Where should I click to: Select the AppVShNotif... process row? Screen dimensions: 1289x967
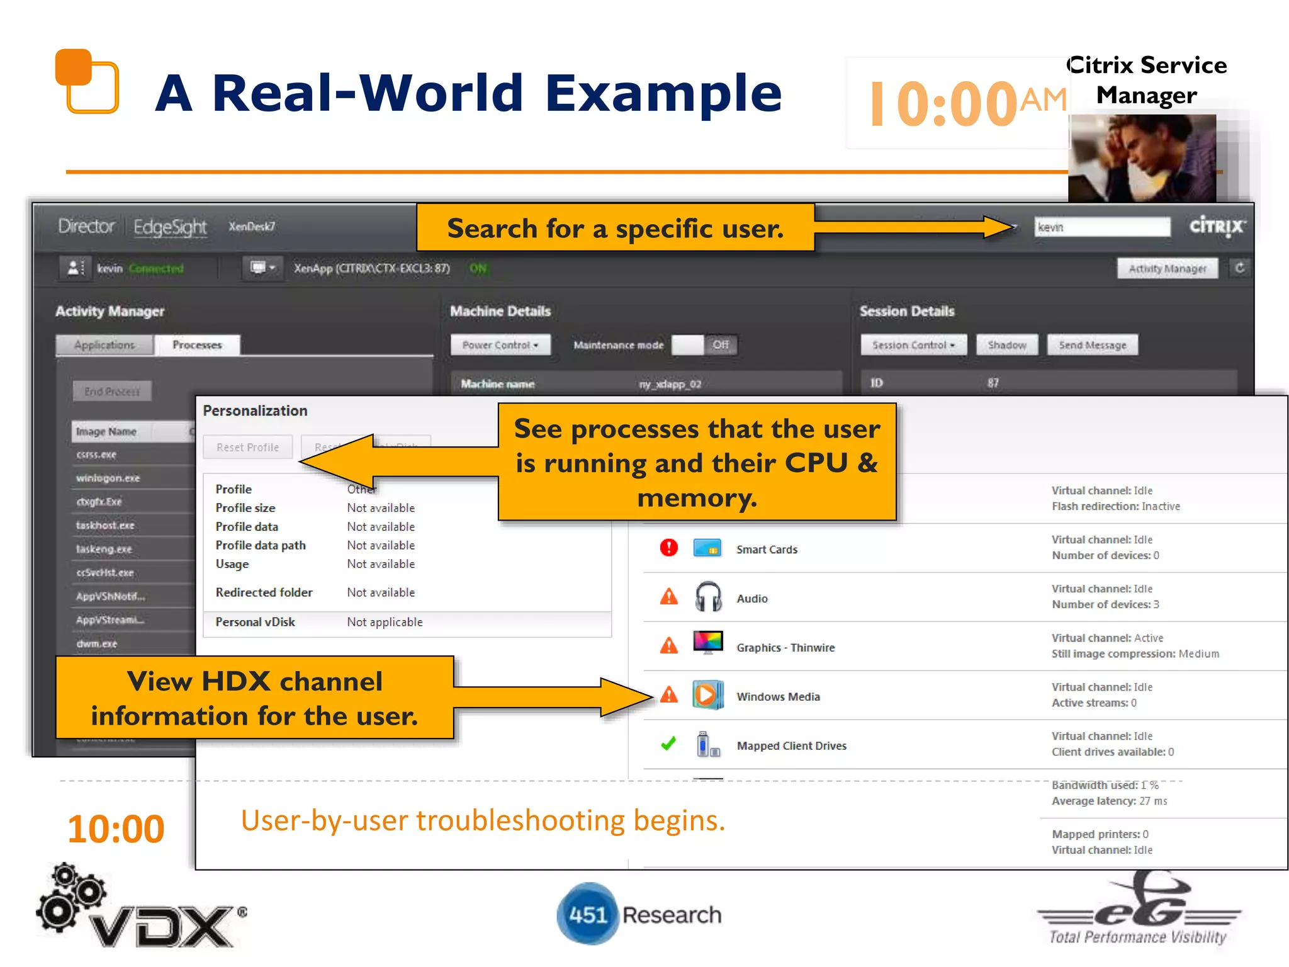[x=133, y=596]
